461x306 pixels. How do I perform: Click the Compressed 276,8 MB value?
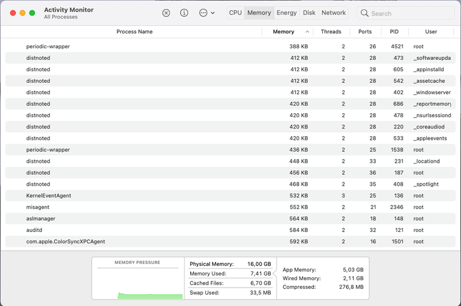point(352,287)
